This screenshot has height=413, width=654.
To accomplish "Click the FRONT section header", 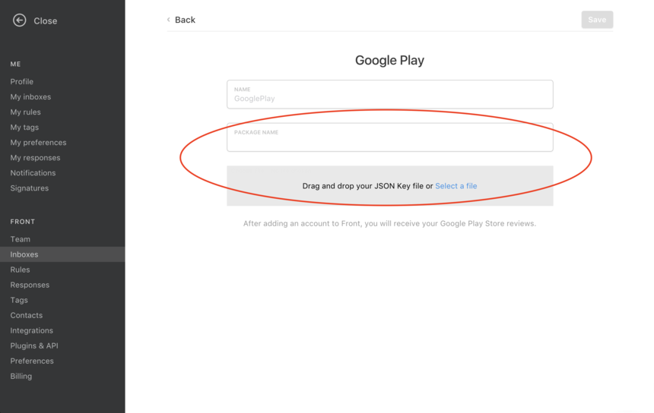I will (23, 222).
